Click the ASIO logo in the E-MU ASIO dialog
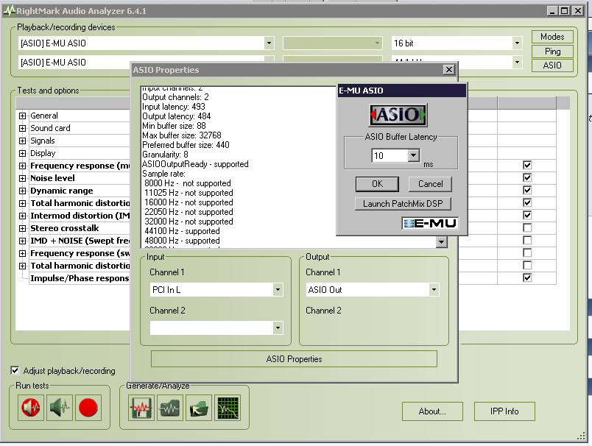 (x=398, y=115)
